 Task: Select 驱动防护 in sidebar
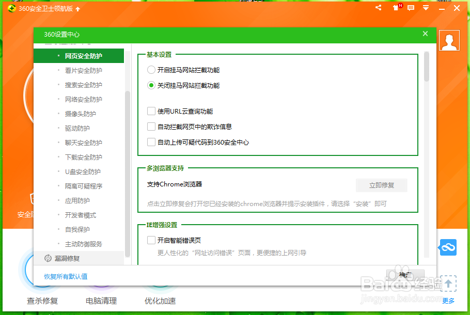tap(79, 128)
